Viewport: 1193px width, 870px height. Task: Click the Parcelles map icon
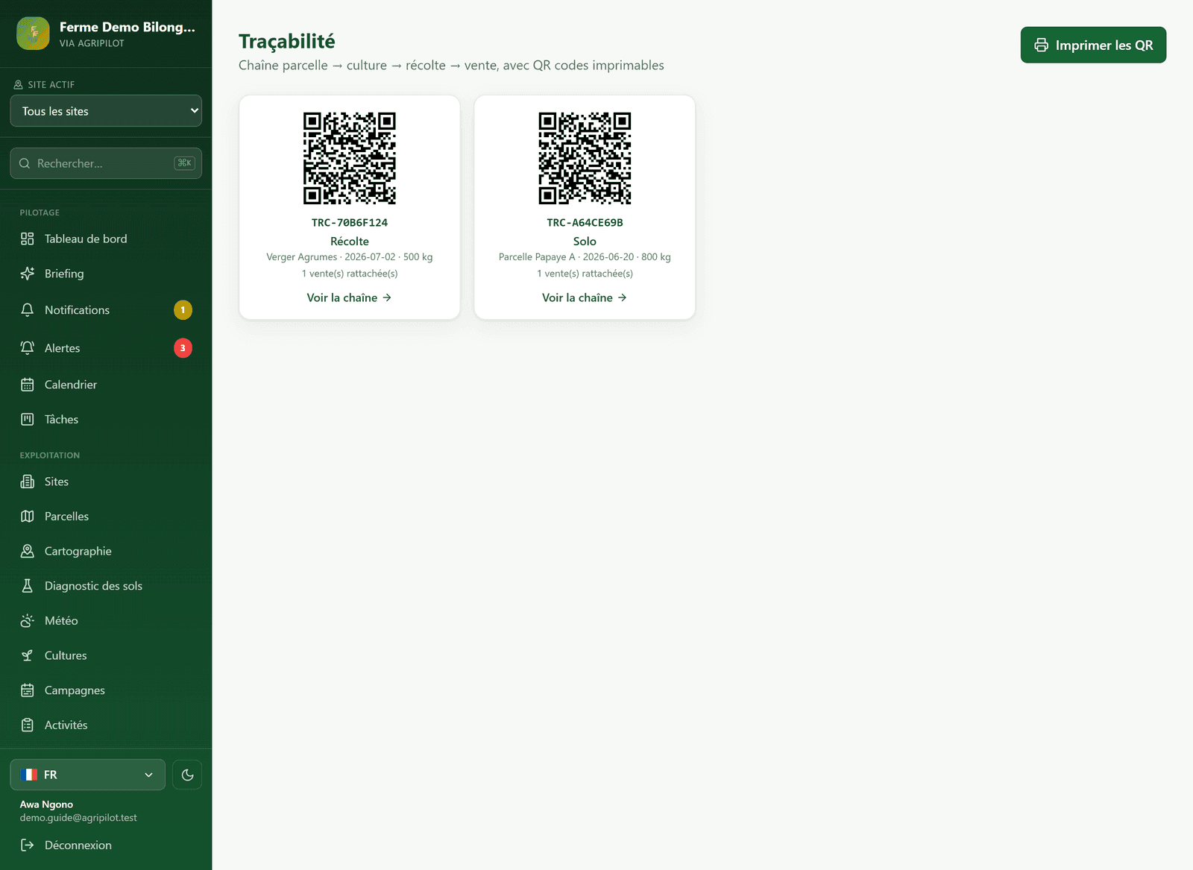(28, 517)
